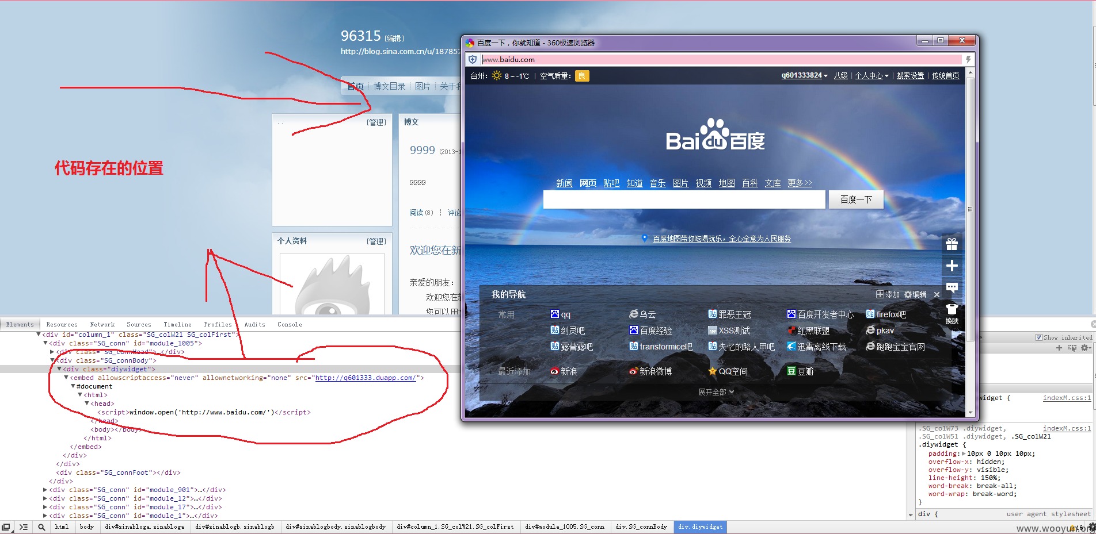Expand the module_17 div node
The height and width of the screenshot is (534, 1096).
click(45, 507)
